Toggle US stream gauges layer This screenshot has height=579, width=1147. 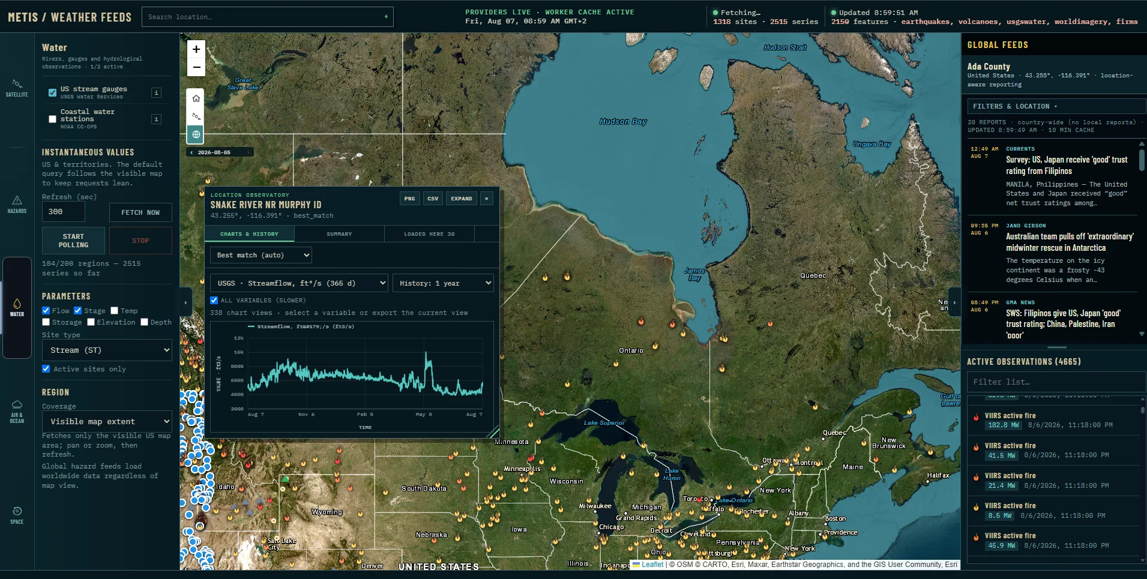(x=52, y=92)
